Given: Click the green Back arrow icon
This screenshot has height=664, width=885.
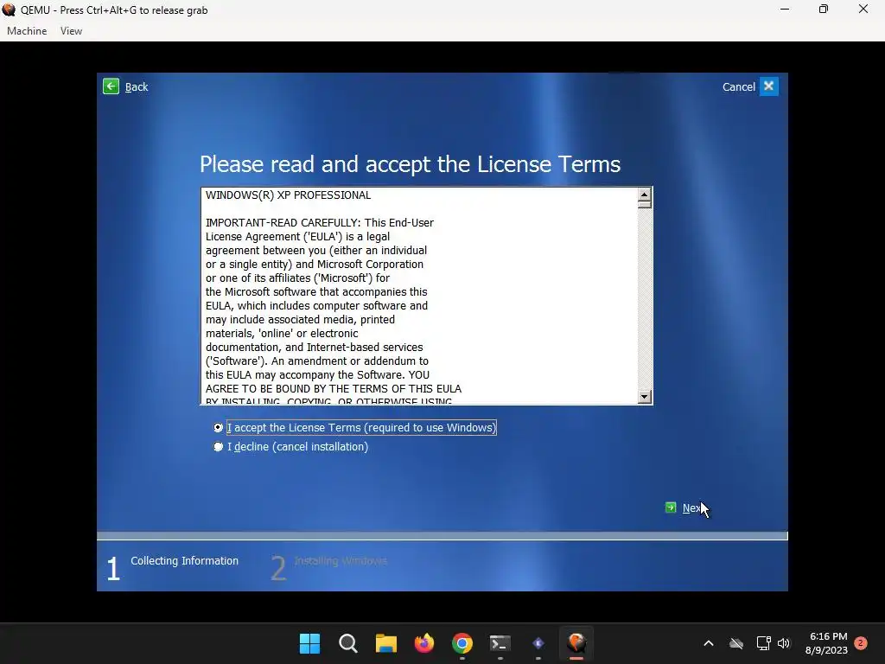Looking at the screenshot, I should pyautogui.click(x=111, y=86).
